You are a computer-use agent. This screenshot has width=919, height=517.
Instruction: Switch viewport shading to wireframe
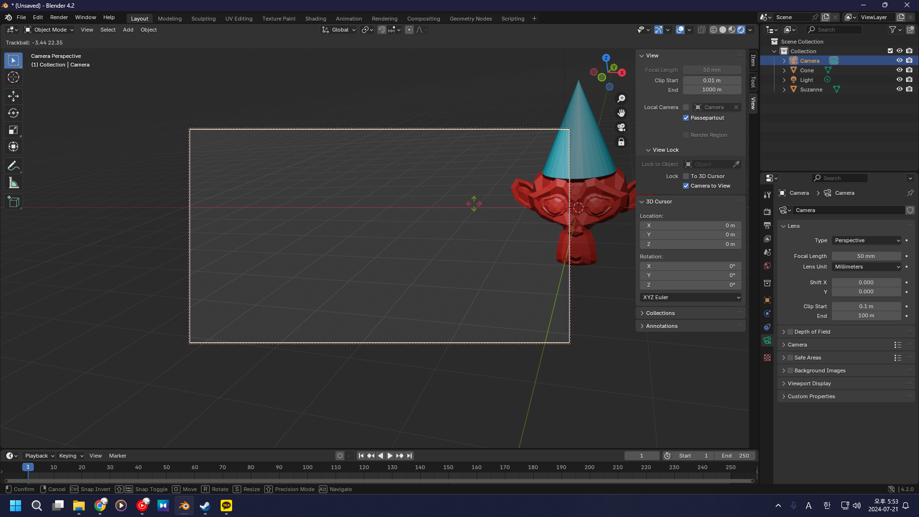(714, 30)
